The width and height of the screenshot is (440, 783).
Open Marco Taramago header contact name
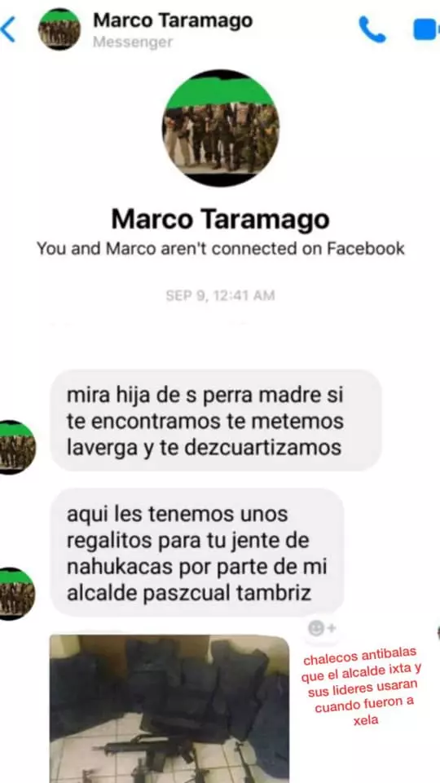[173, 20]
